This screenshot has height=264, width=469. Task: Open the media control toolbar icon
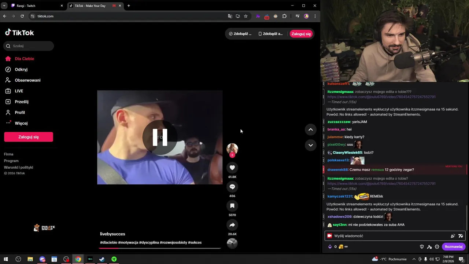(297, 16)
